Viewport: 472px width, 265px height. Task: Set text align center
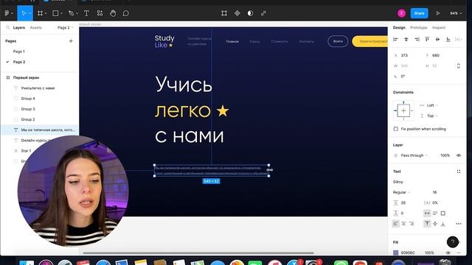tap(403, 224)
